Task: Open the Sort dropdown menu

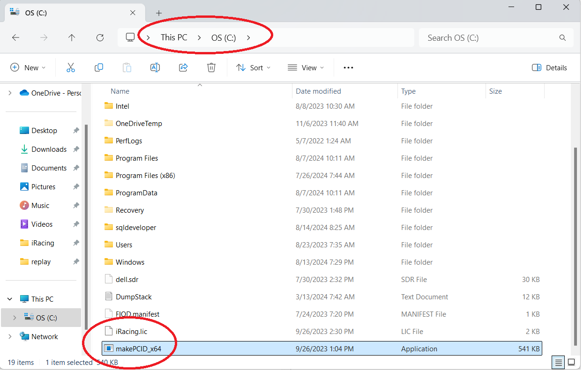Action: 254,67
